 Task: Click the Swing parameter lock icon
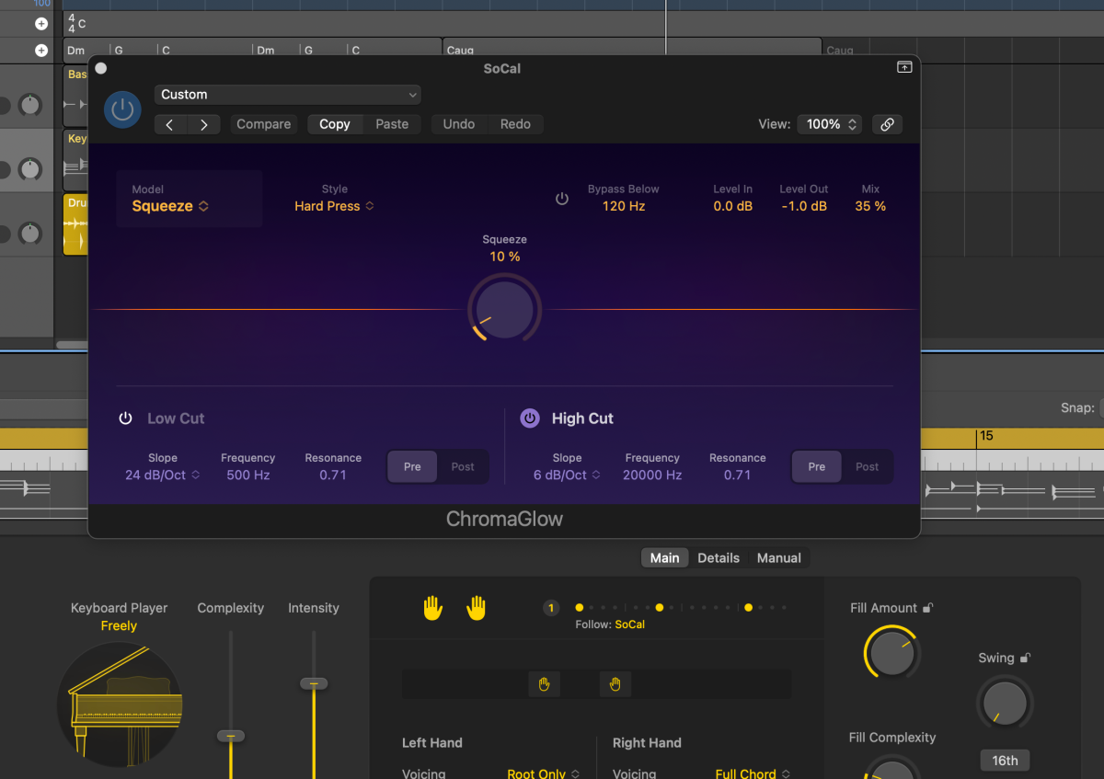(1027, 657)
